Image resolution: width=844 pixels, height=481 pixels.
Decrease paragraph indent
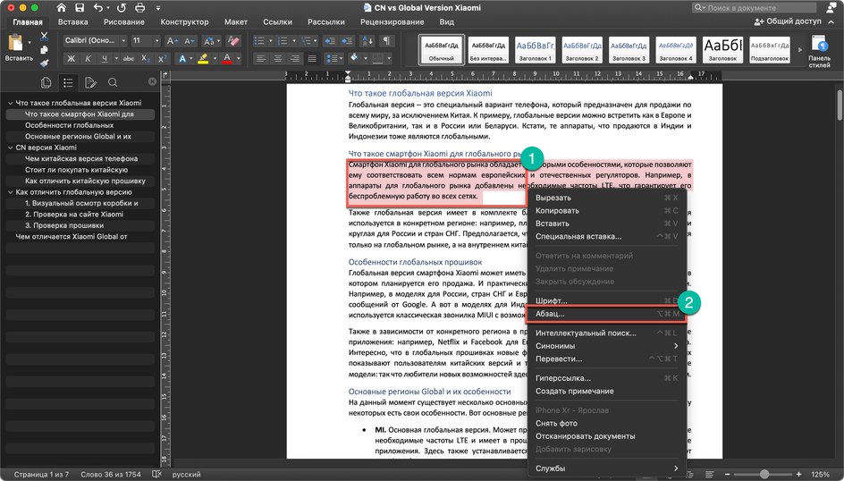(x=330, y=41)
